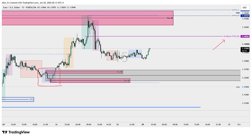Viewport: 252px width, 137px height.
Task: Click the 1.14000 price axis value
Action: 245,44
